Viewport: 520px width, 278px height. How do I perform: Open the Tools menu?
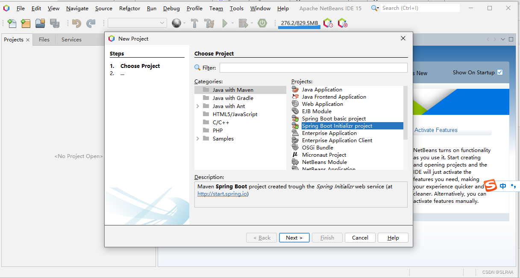coord(236,8)
